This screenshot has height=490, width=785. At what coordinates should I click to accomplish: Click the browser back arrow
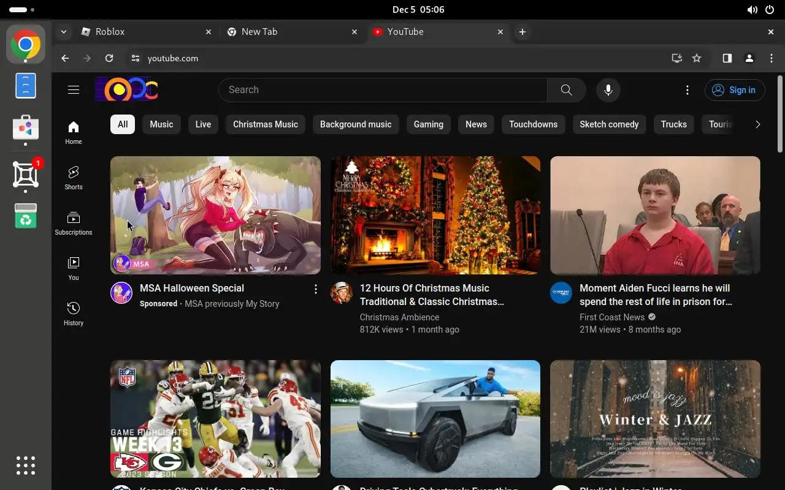click(x=65, y=58)
